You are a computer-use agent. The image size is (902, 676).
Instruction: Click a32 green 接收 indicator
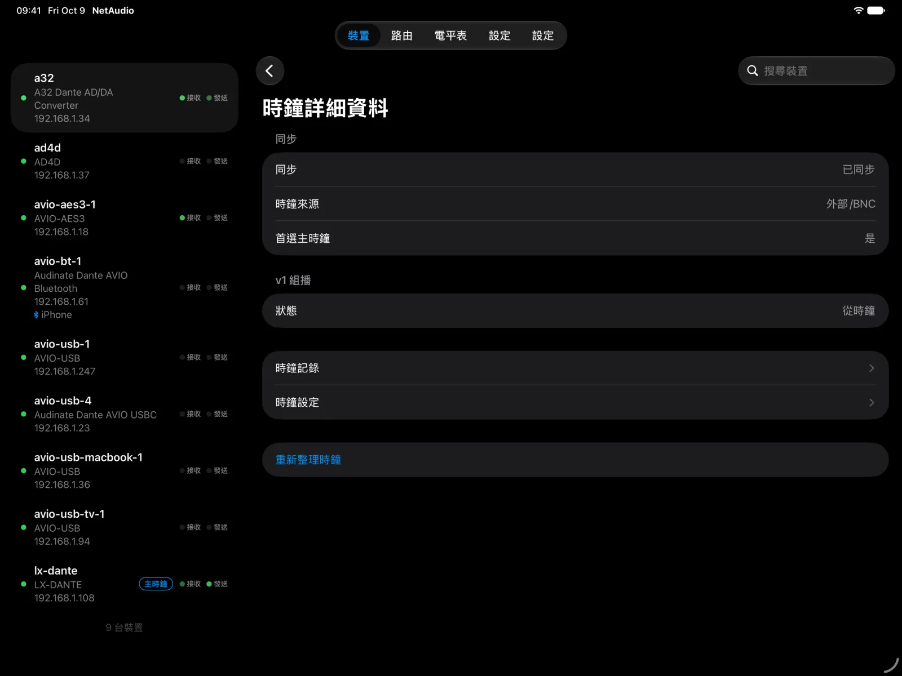pos(190,98)
